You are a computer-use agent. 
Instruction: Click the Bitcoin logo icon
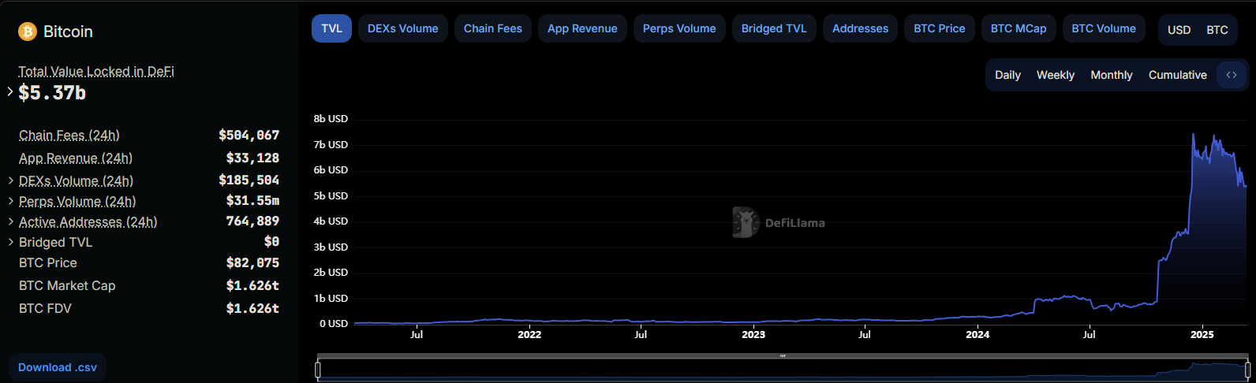[28, 32]
